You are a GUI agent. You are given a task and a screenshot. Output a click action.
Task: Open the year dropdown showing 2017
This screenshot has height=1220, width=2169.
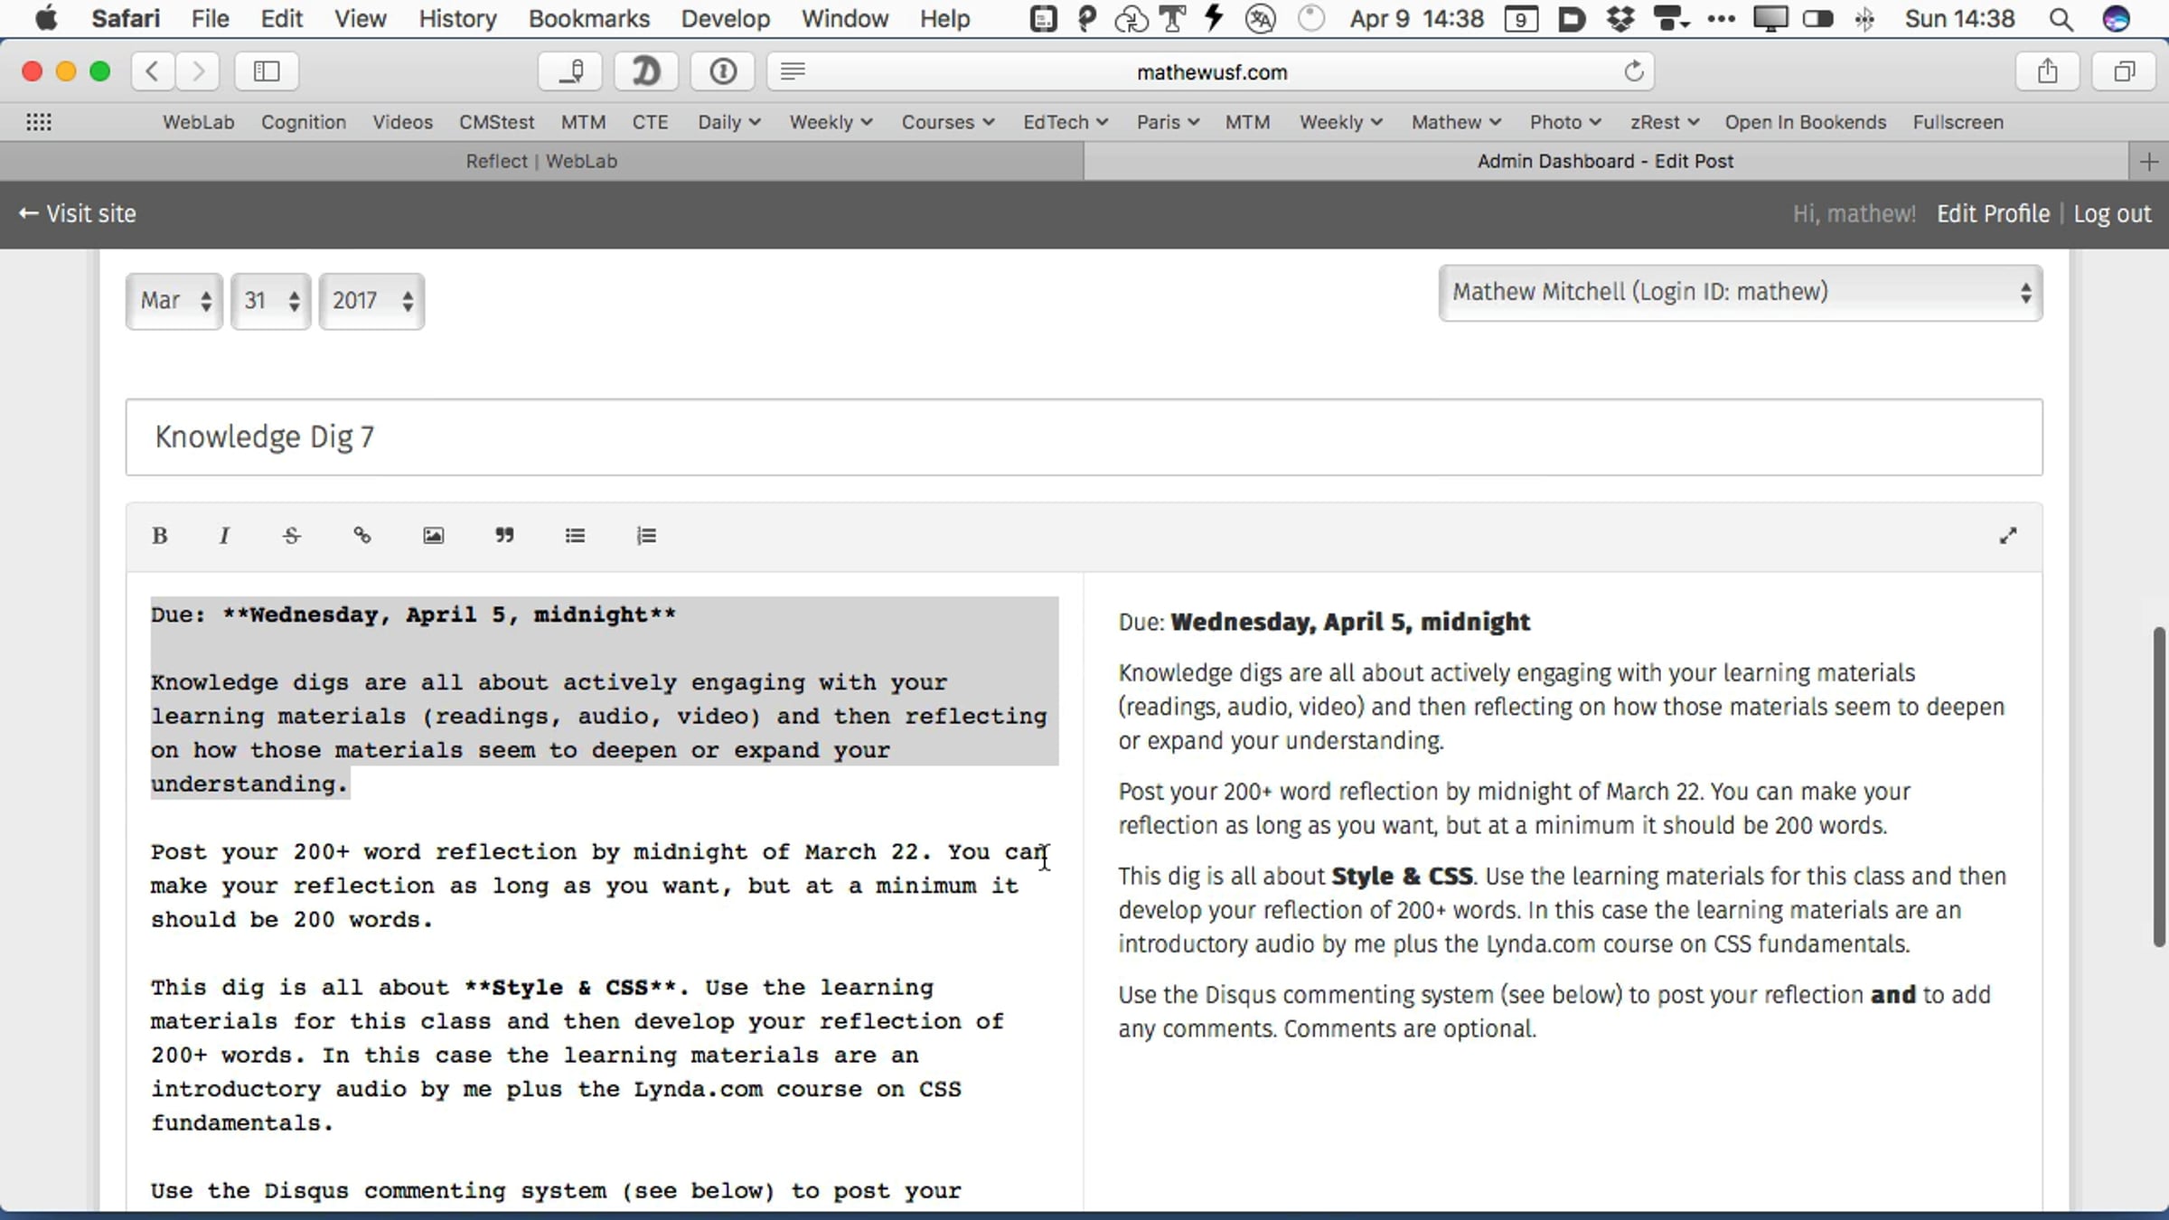(371, 301)
